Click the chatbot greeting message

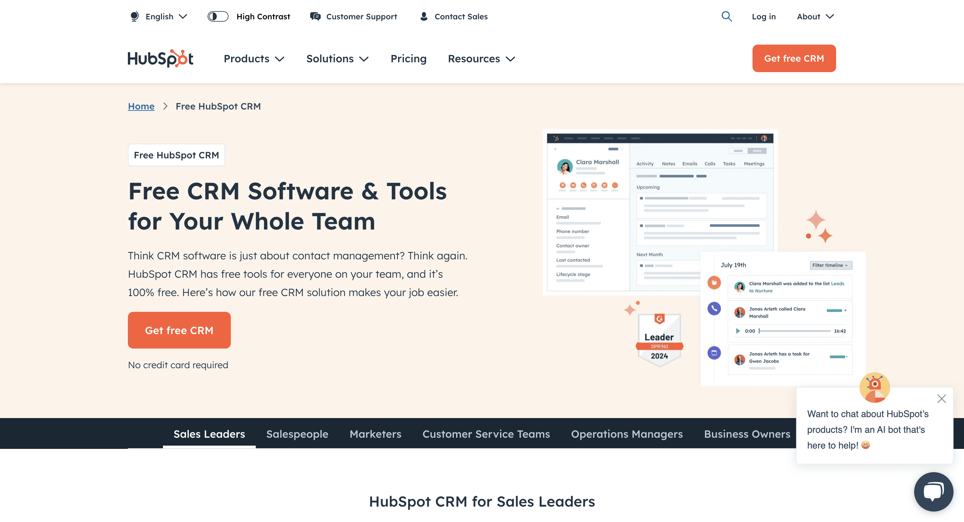click(868, 429)
